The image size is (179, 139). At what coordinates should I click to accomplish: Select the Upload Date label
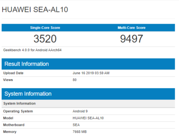(x=13, y=73)
